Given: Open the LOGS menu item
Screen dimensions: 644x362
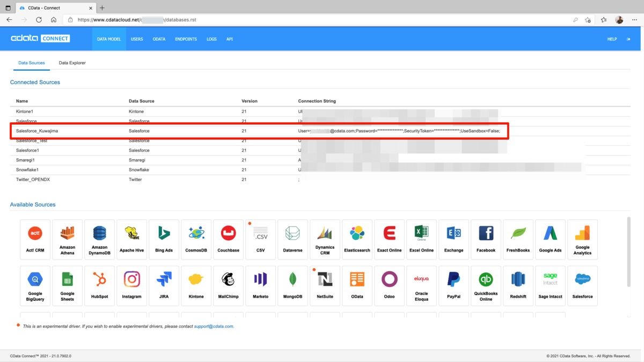Looking at the screenshot, I should 211,39.
